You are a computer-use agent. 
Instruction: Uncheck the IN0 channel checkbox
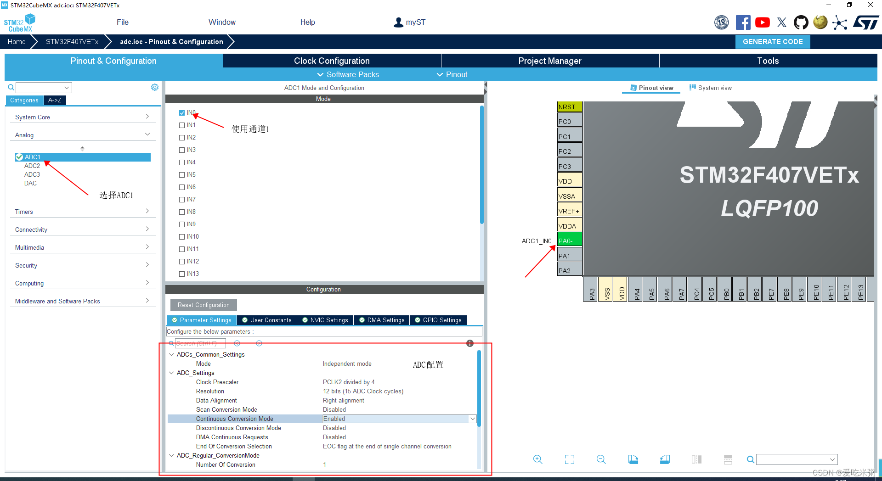pos(182,113)
